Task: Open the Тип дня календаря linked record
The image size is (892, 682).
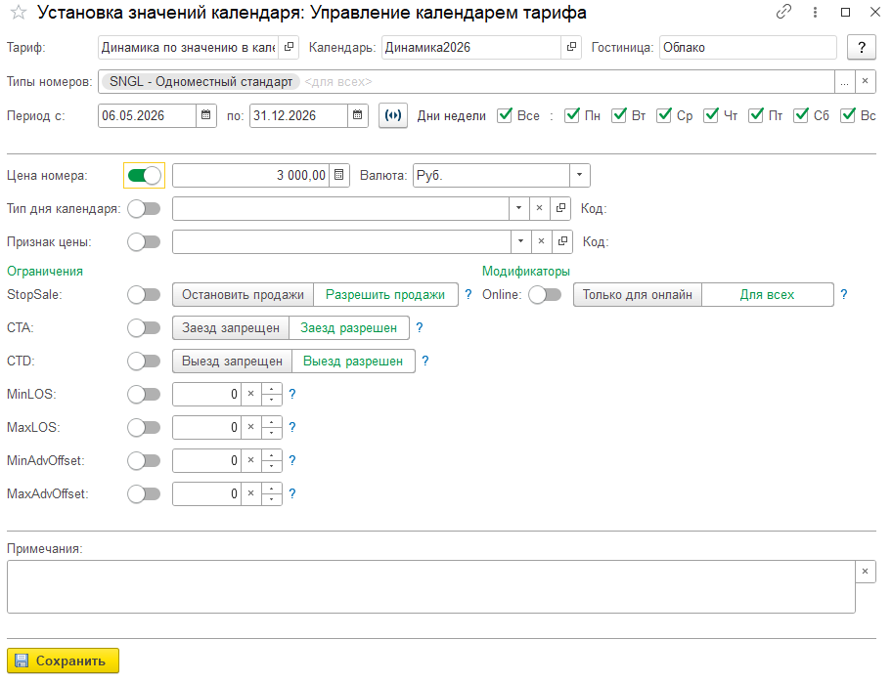Action: [560, 208]
